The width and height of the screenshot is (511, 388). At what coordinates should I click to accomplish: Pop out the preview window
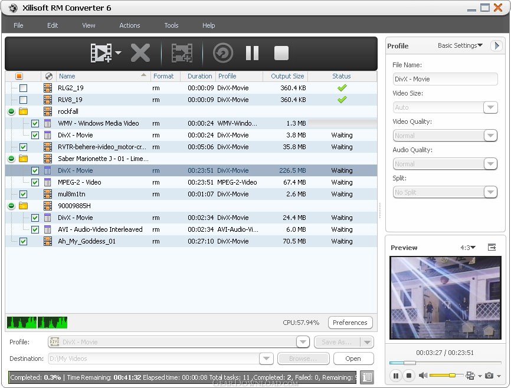[492, 248]
